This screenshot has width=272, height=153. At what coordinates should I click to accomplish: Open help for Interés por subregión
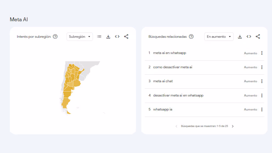click(55, 36)
